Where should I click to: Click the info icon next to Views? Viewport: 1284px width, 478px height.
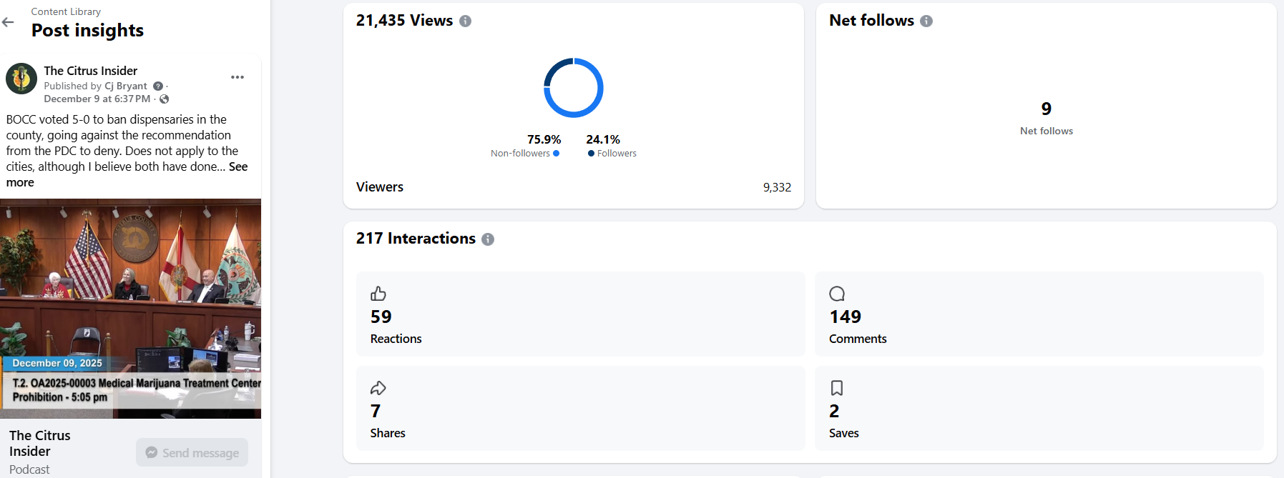coord(465,21)
